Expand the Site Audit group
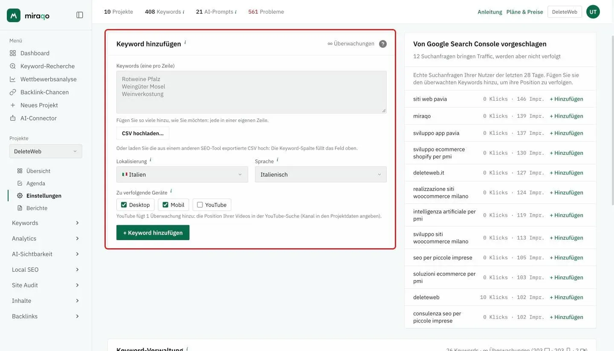614x351 pixels. pos(46,285)
